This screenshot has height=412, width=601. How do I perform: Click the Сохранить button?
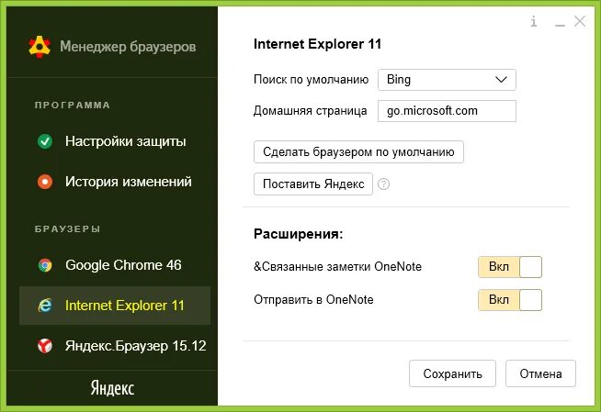tap(452, 373)
